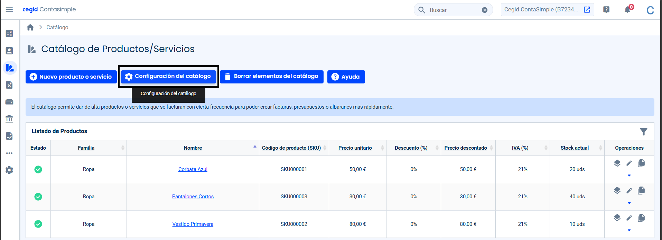Click the 80,00 € unit price of Vestido Primavera
The width and height of the screenshot is (662, 240).
click(357, 224)
